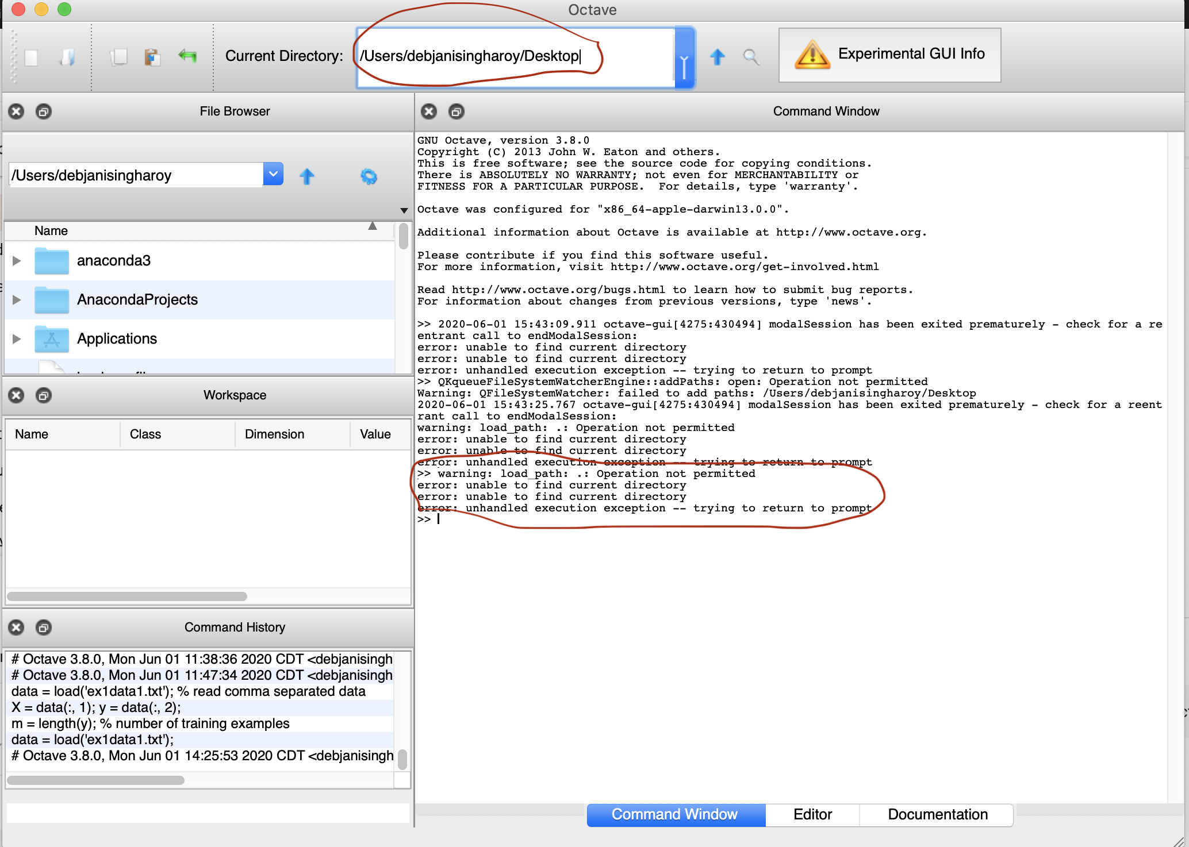Click the New Script toolbar icon
The height and width of the screenshot is (847, 1189).
pos(32,57)
